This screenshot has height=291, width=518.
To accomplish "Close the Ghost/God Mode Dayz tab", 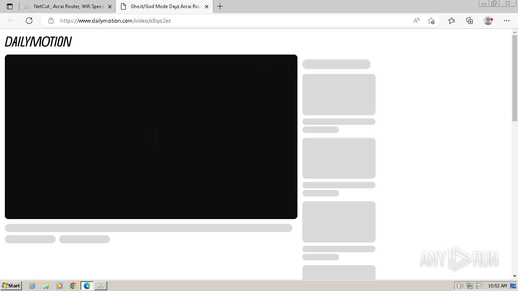I will point(207,6).
